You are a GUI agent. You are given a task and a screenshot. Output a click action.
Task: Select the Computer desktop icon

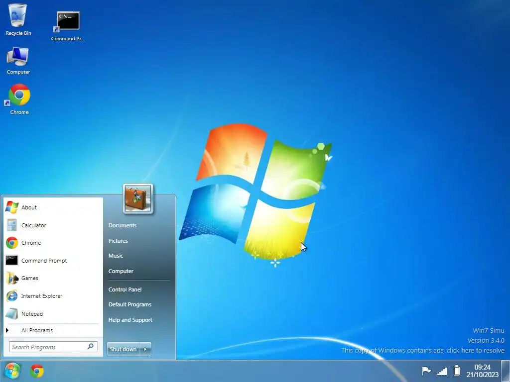pos(18,60)
